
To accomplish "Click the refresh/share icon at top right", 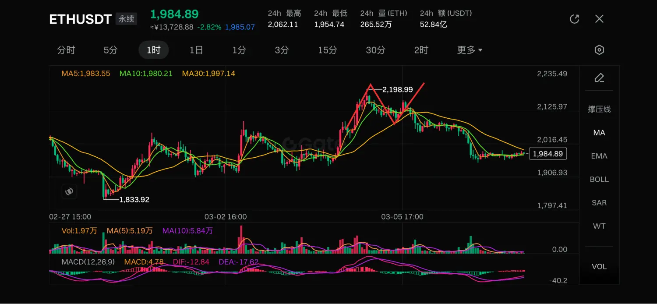I will coord(574,19).
